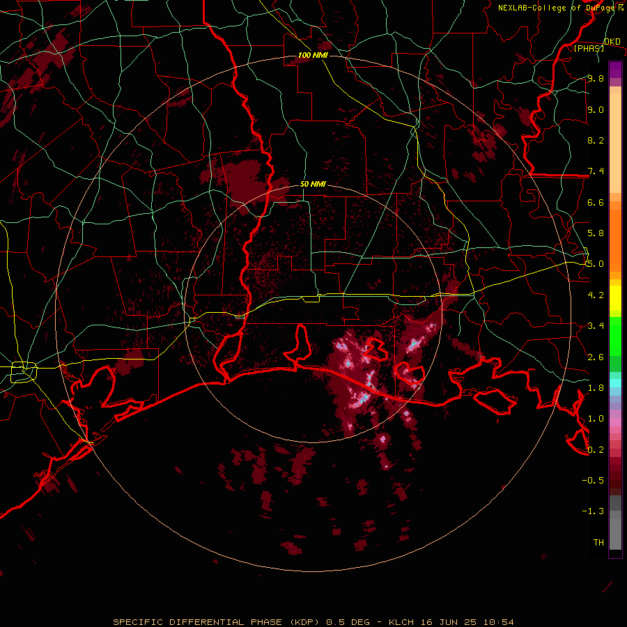Viewport: 627px width, 627px height.
Task: Click the 2.6 value on color scale
Action: pyautogui.click(x=596, y=357)
